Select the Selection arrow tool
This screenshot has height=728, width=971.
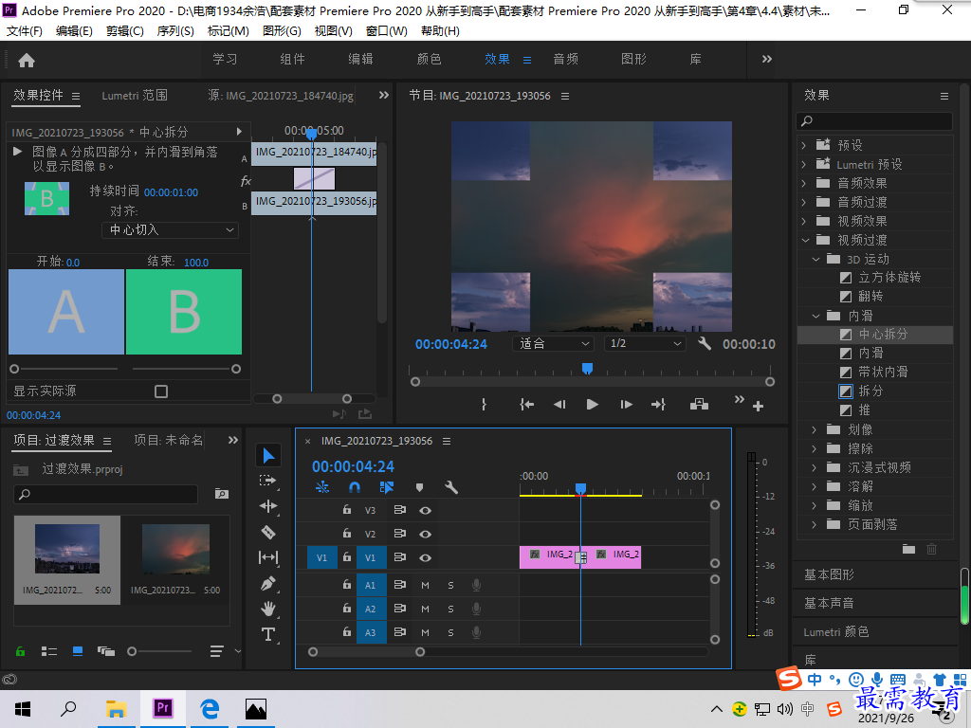click(268, 456)
